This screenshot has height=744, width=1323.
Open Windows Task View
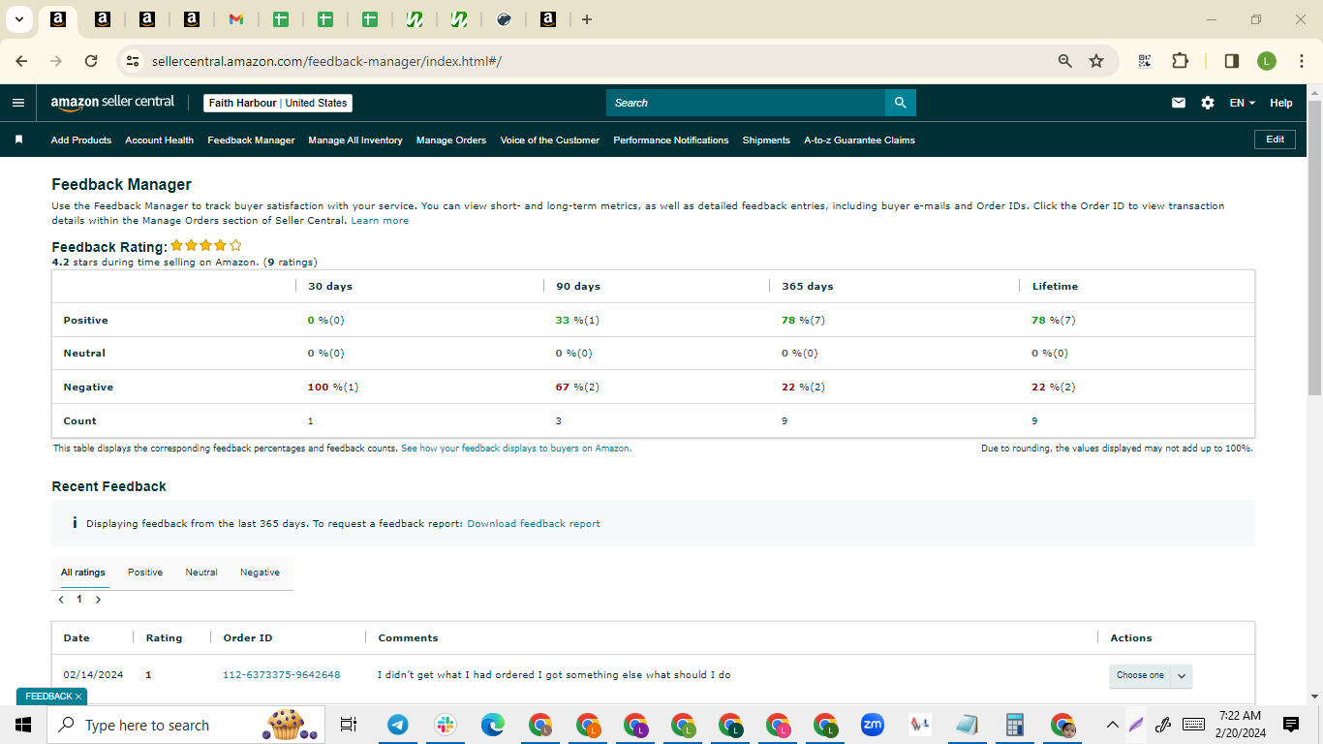(349, 725)
